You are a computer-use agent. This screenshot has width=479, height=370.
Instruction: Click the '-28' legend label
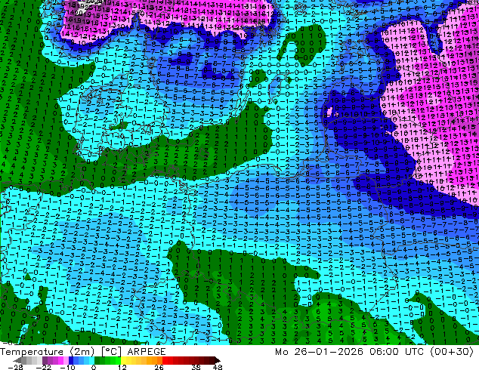[15, 367]
